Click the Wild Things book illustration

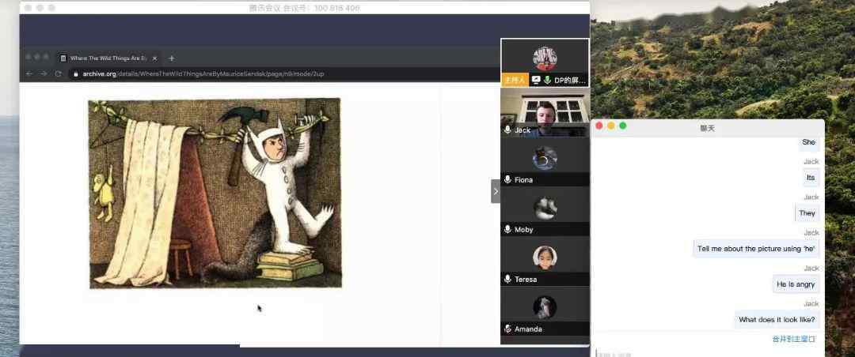coord(215,194)
